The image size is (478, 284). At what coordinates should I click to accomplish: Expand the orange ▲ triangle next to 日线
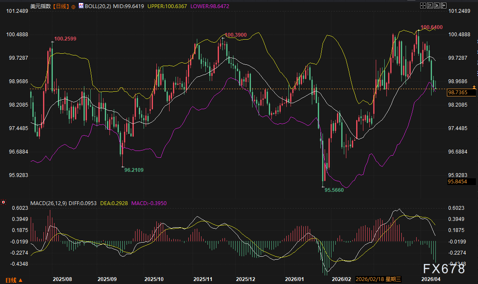coord(20,280)
